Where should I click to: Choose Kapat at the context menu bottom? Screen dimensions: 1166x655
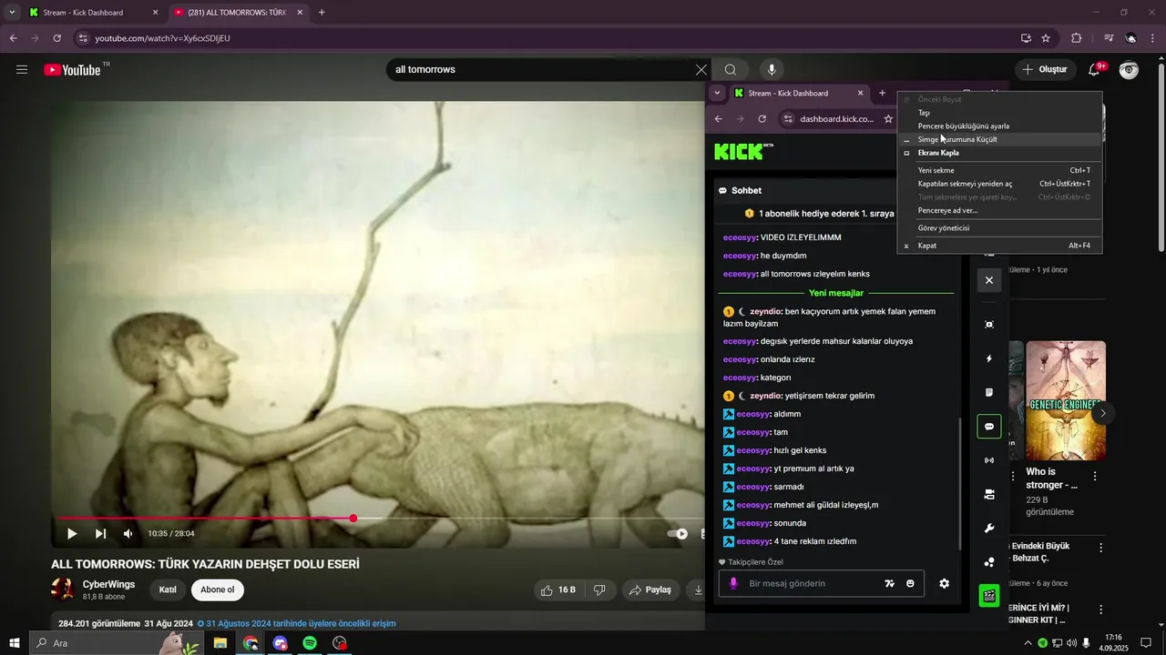point(1000,246)
